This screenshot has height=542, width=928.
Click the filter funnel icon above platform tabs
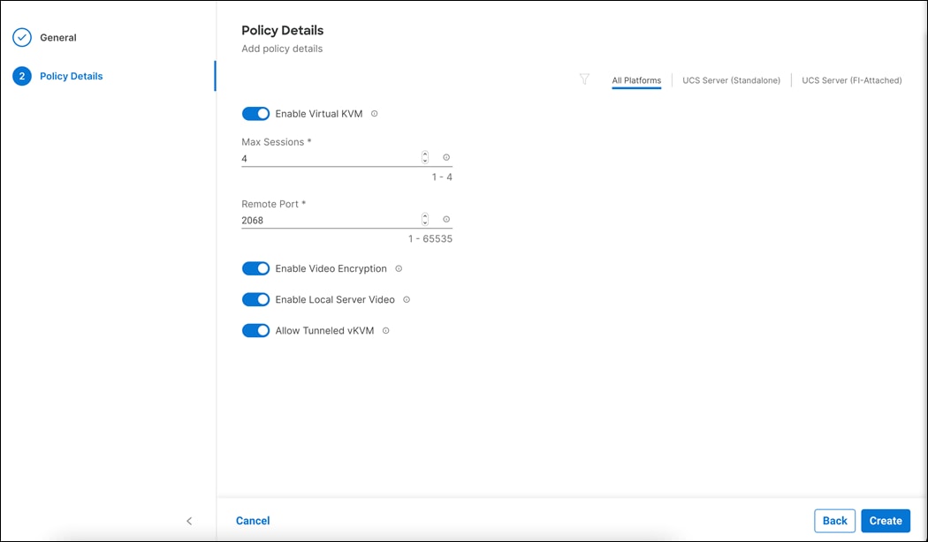click(x=584, y=79)
